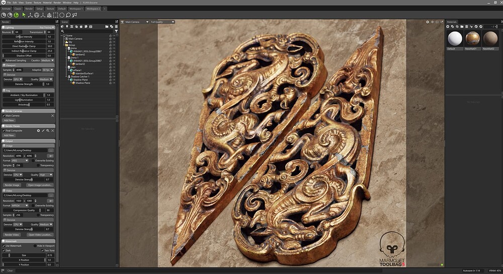Choose the dashed circle selection tool
The image size is (503, 274).
61,15
